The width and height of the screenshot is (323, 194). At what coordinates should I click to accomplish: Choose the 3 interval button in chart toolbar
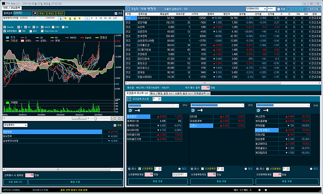92,18
